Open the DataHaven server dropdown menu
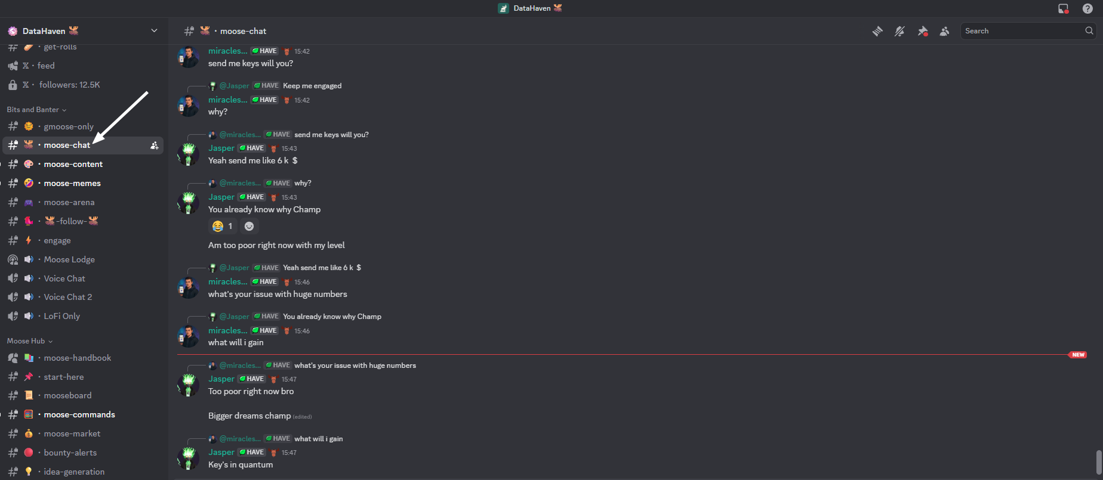This screenshot has height=480, width=1103. click(154, 31)
